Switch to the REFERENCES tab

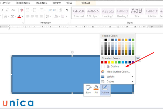click(23, 3)
